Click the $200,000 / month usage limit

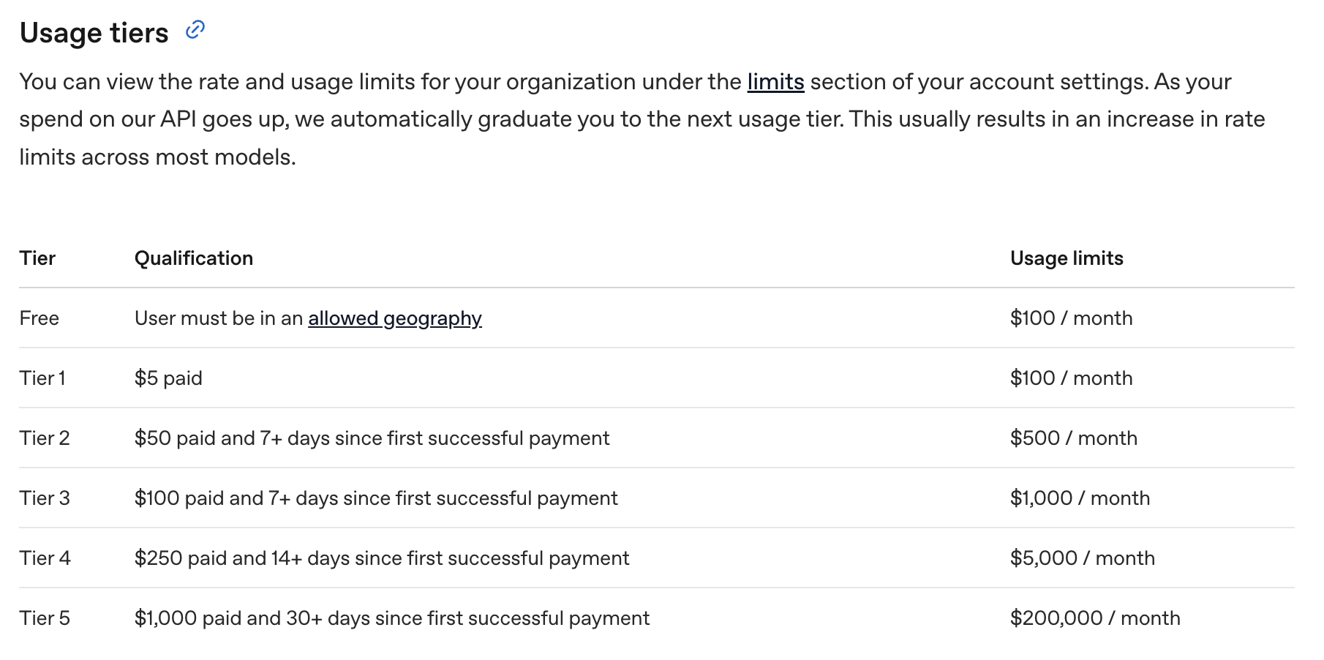(x=1095, y=618)
